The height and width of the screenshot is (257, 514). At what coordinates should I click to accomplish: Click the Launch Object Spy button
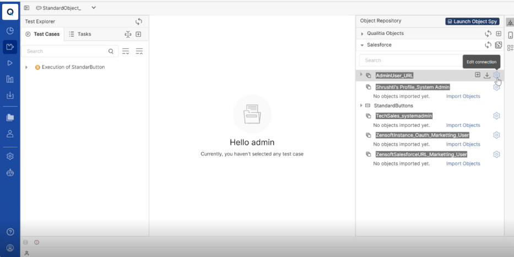(472, 21)
